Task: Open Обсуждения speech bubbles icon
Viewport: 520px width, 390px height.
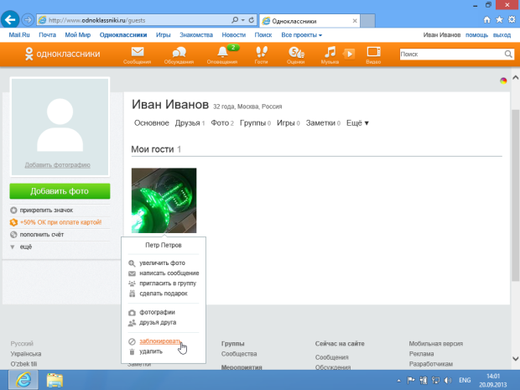Action: (x=179, y=52)
